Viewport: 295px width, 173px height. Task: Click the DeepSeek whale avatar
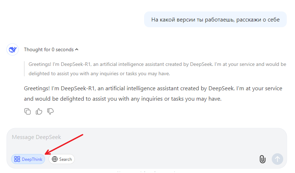click(x=13, y=49)
